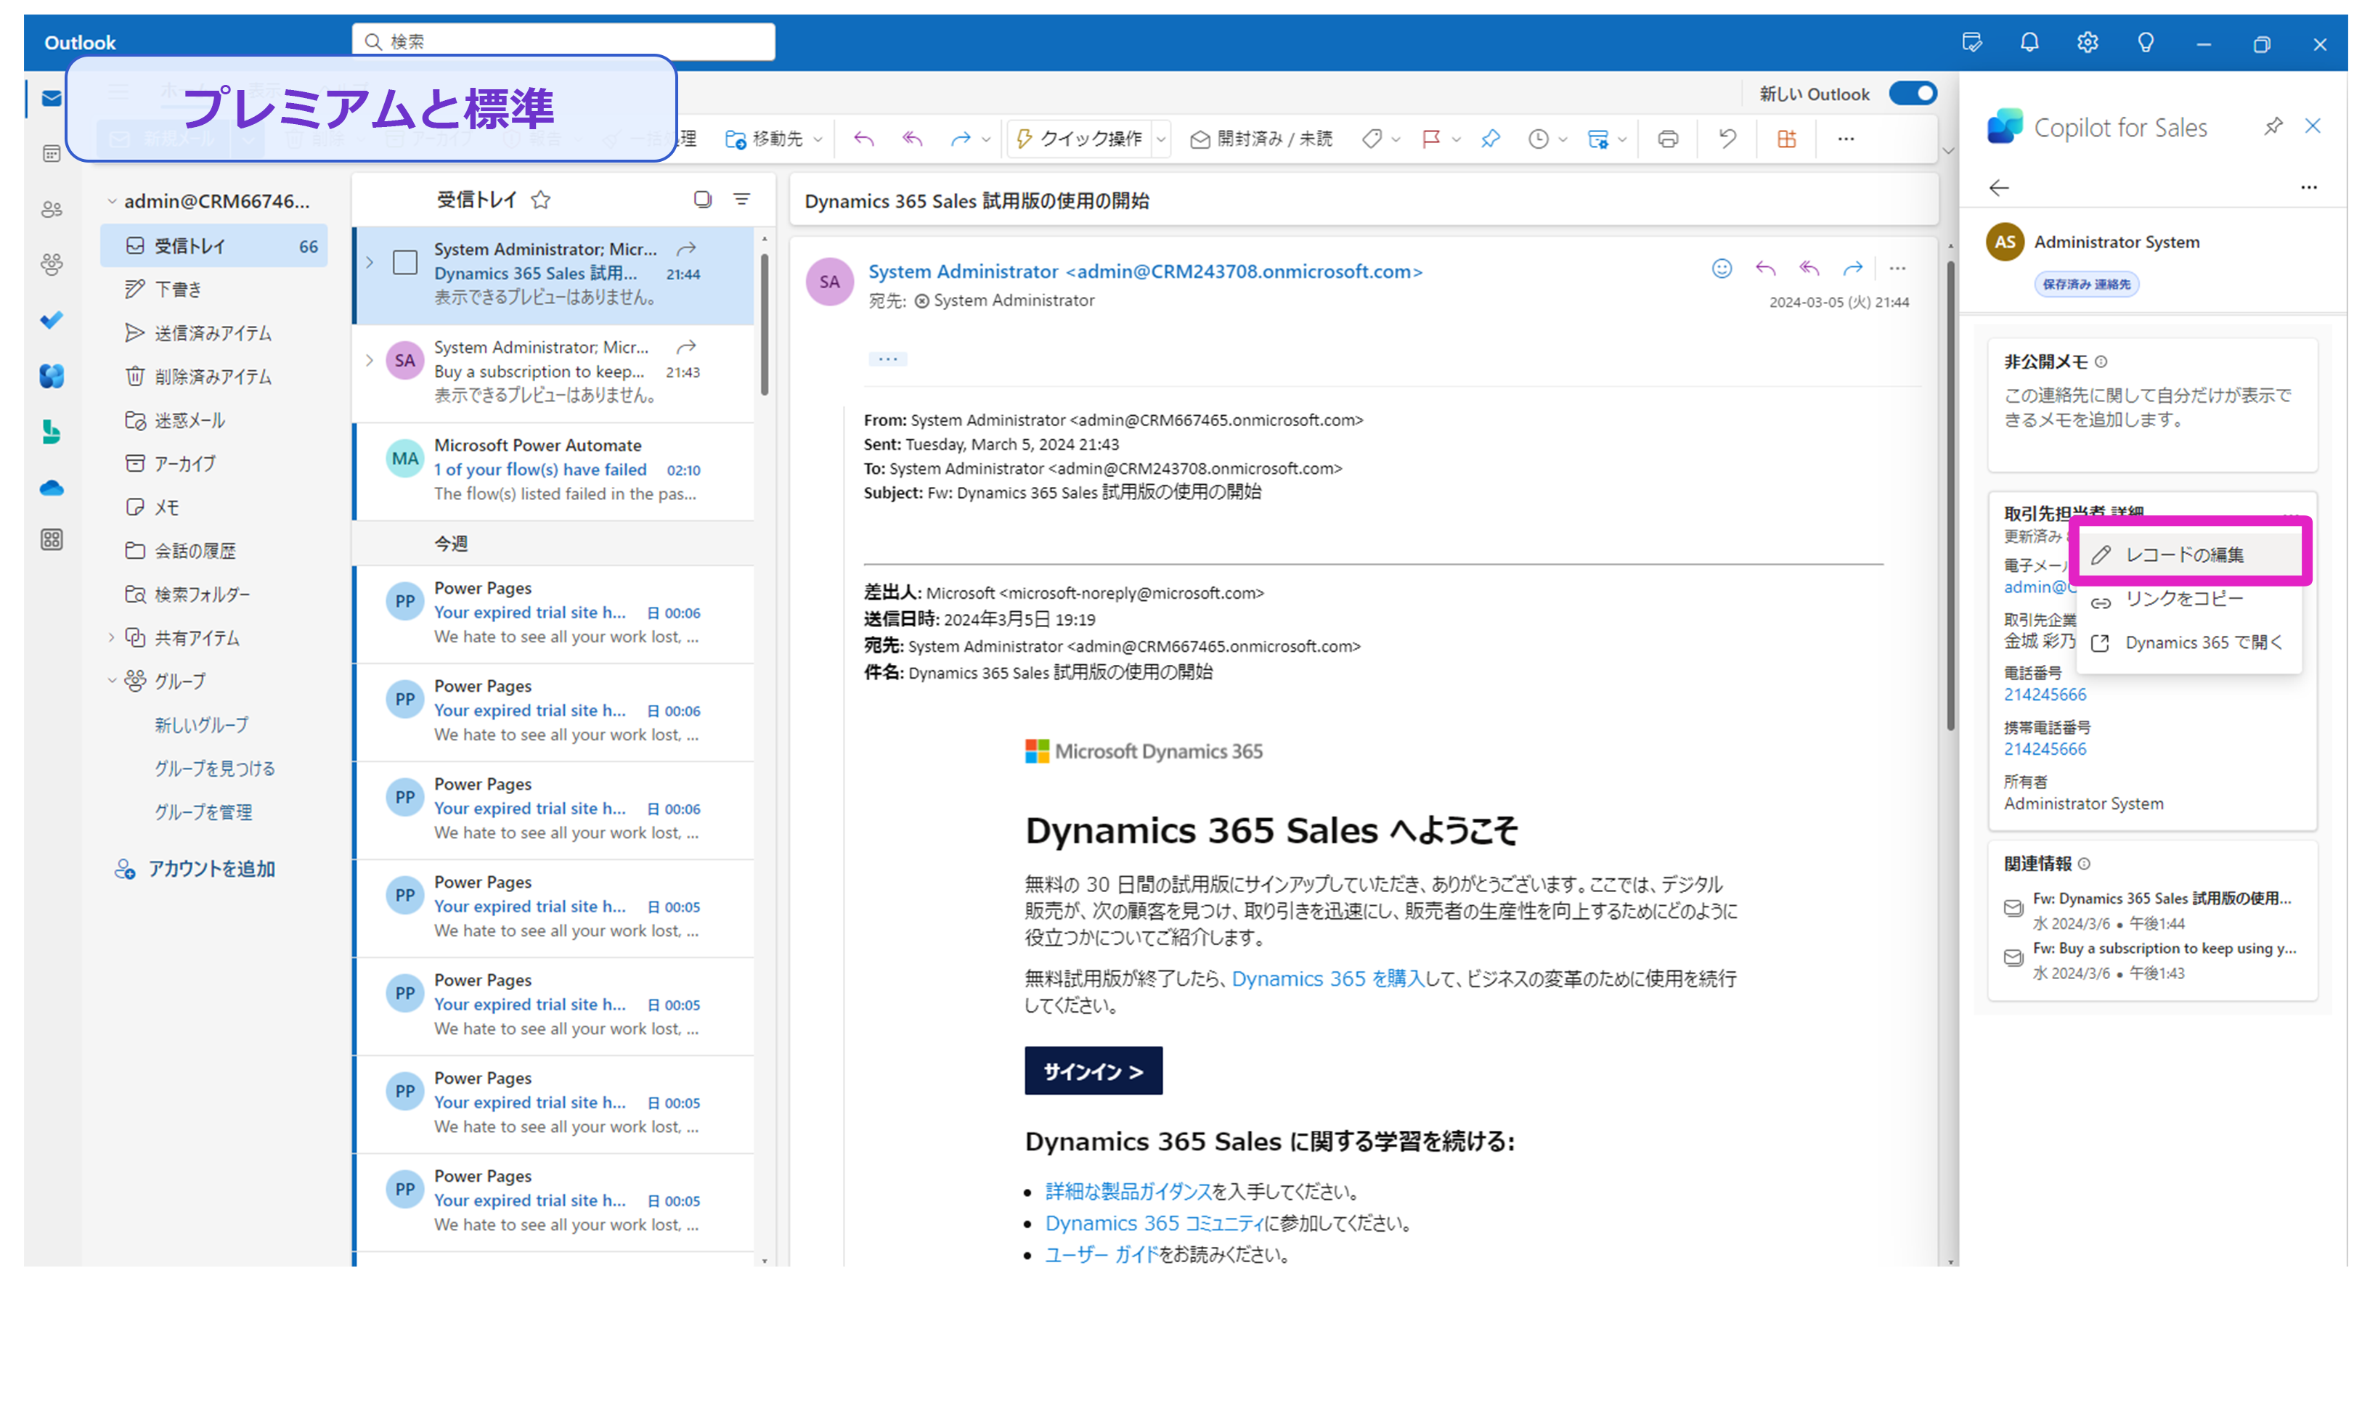
Task: Click the Undo icon in the ribbon
Action: 1727,139
